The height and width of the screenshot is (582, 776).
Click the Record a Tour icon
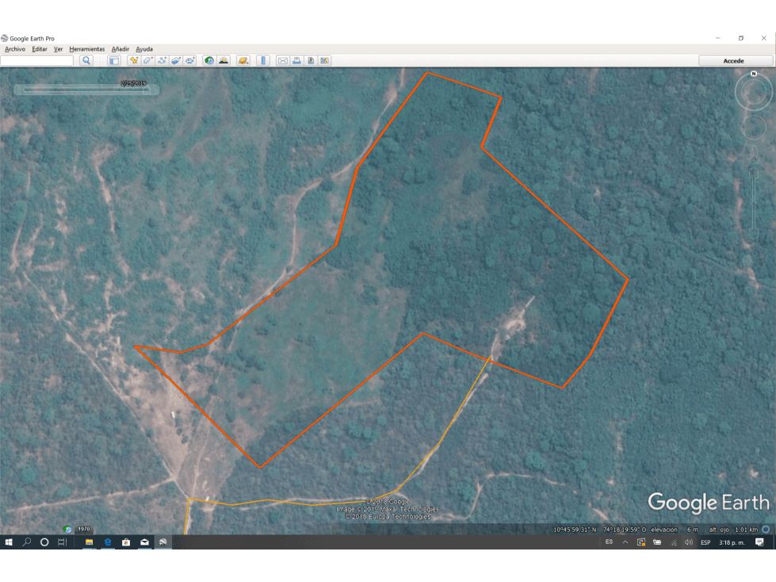point(190,60)
